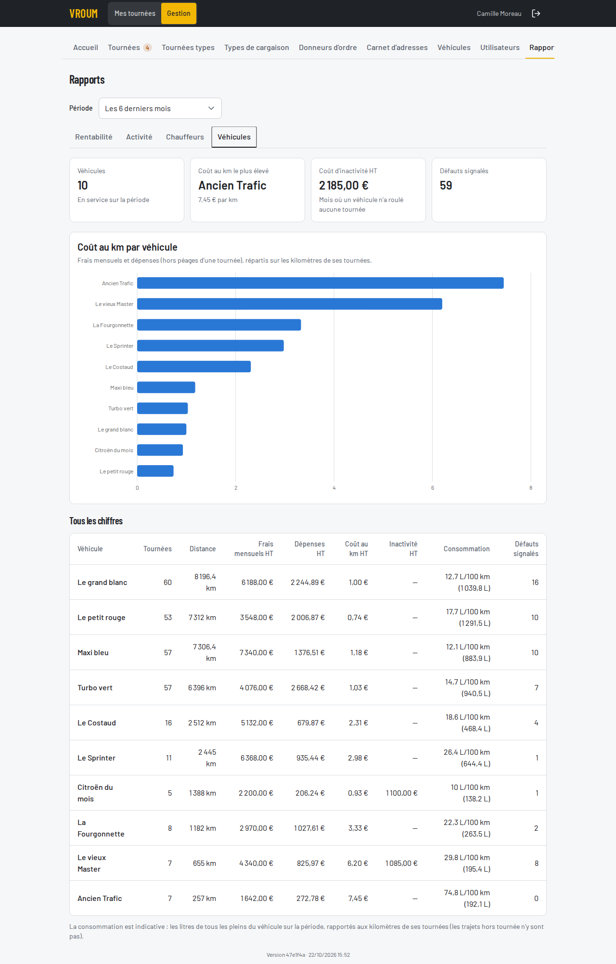Image resolution: width=616 pixels, height=964 pixels.
Task: Open Types de cargaison page
Action: pyautogui.click(x=257, y=48)
